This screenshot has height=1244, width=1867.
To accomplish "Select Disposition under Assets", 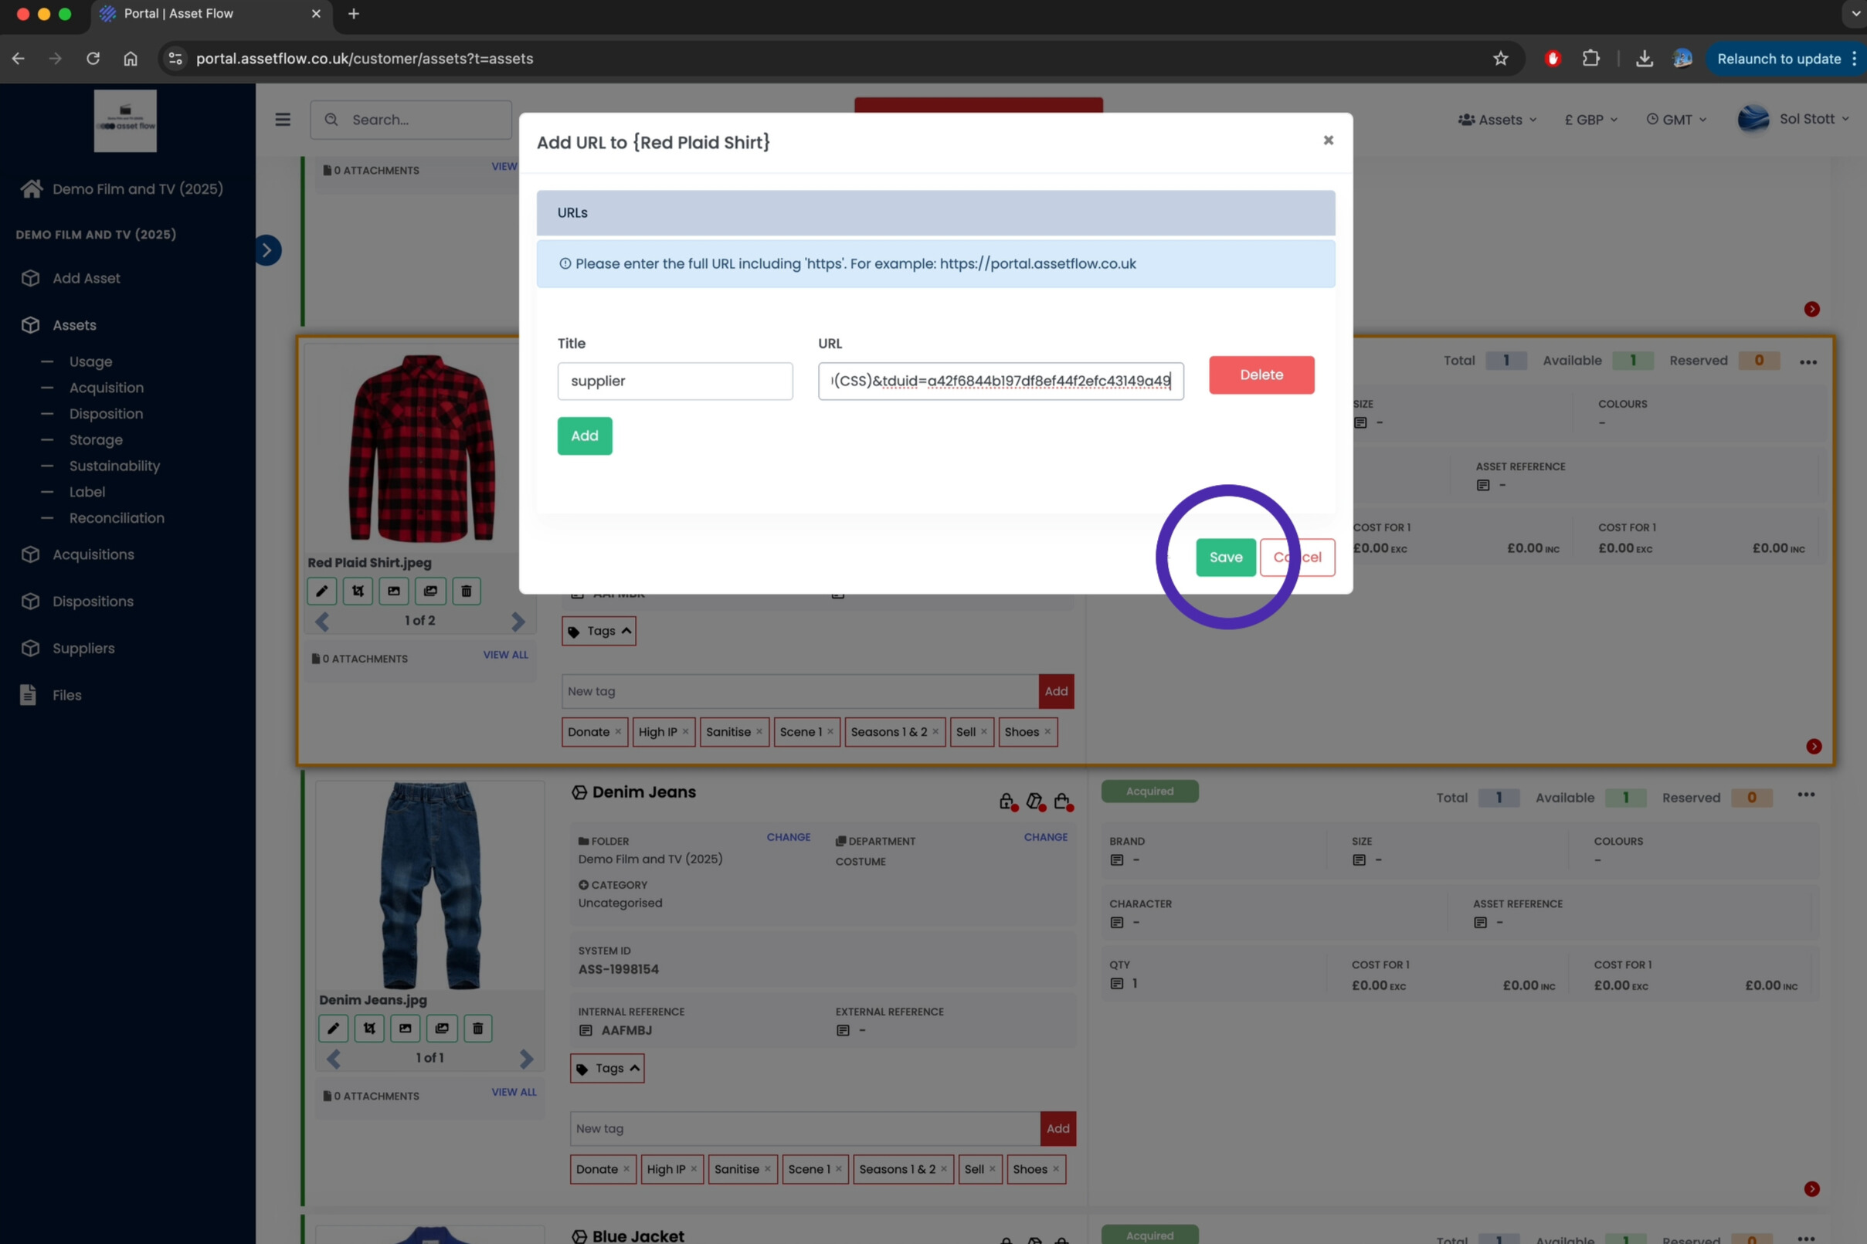I will (x=107, y=414).
